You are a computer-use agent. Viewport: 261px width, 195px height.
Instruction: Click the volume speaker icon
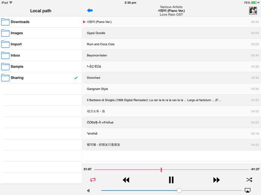coord(88,190)
